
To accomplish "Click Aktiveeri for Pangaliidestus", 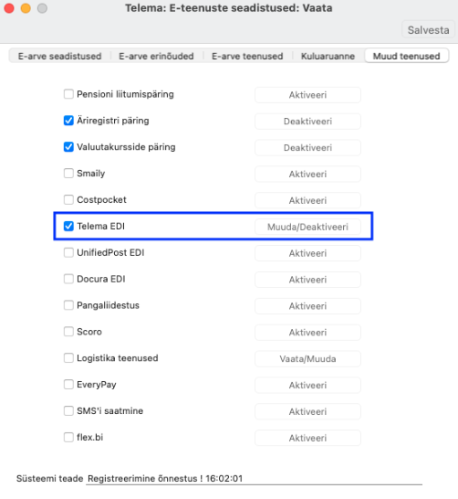I will coord(307,306).
